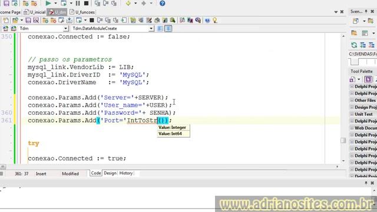Close the current editor page with X
377x212 pixels.
[342, 12]
